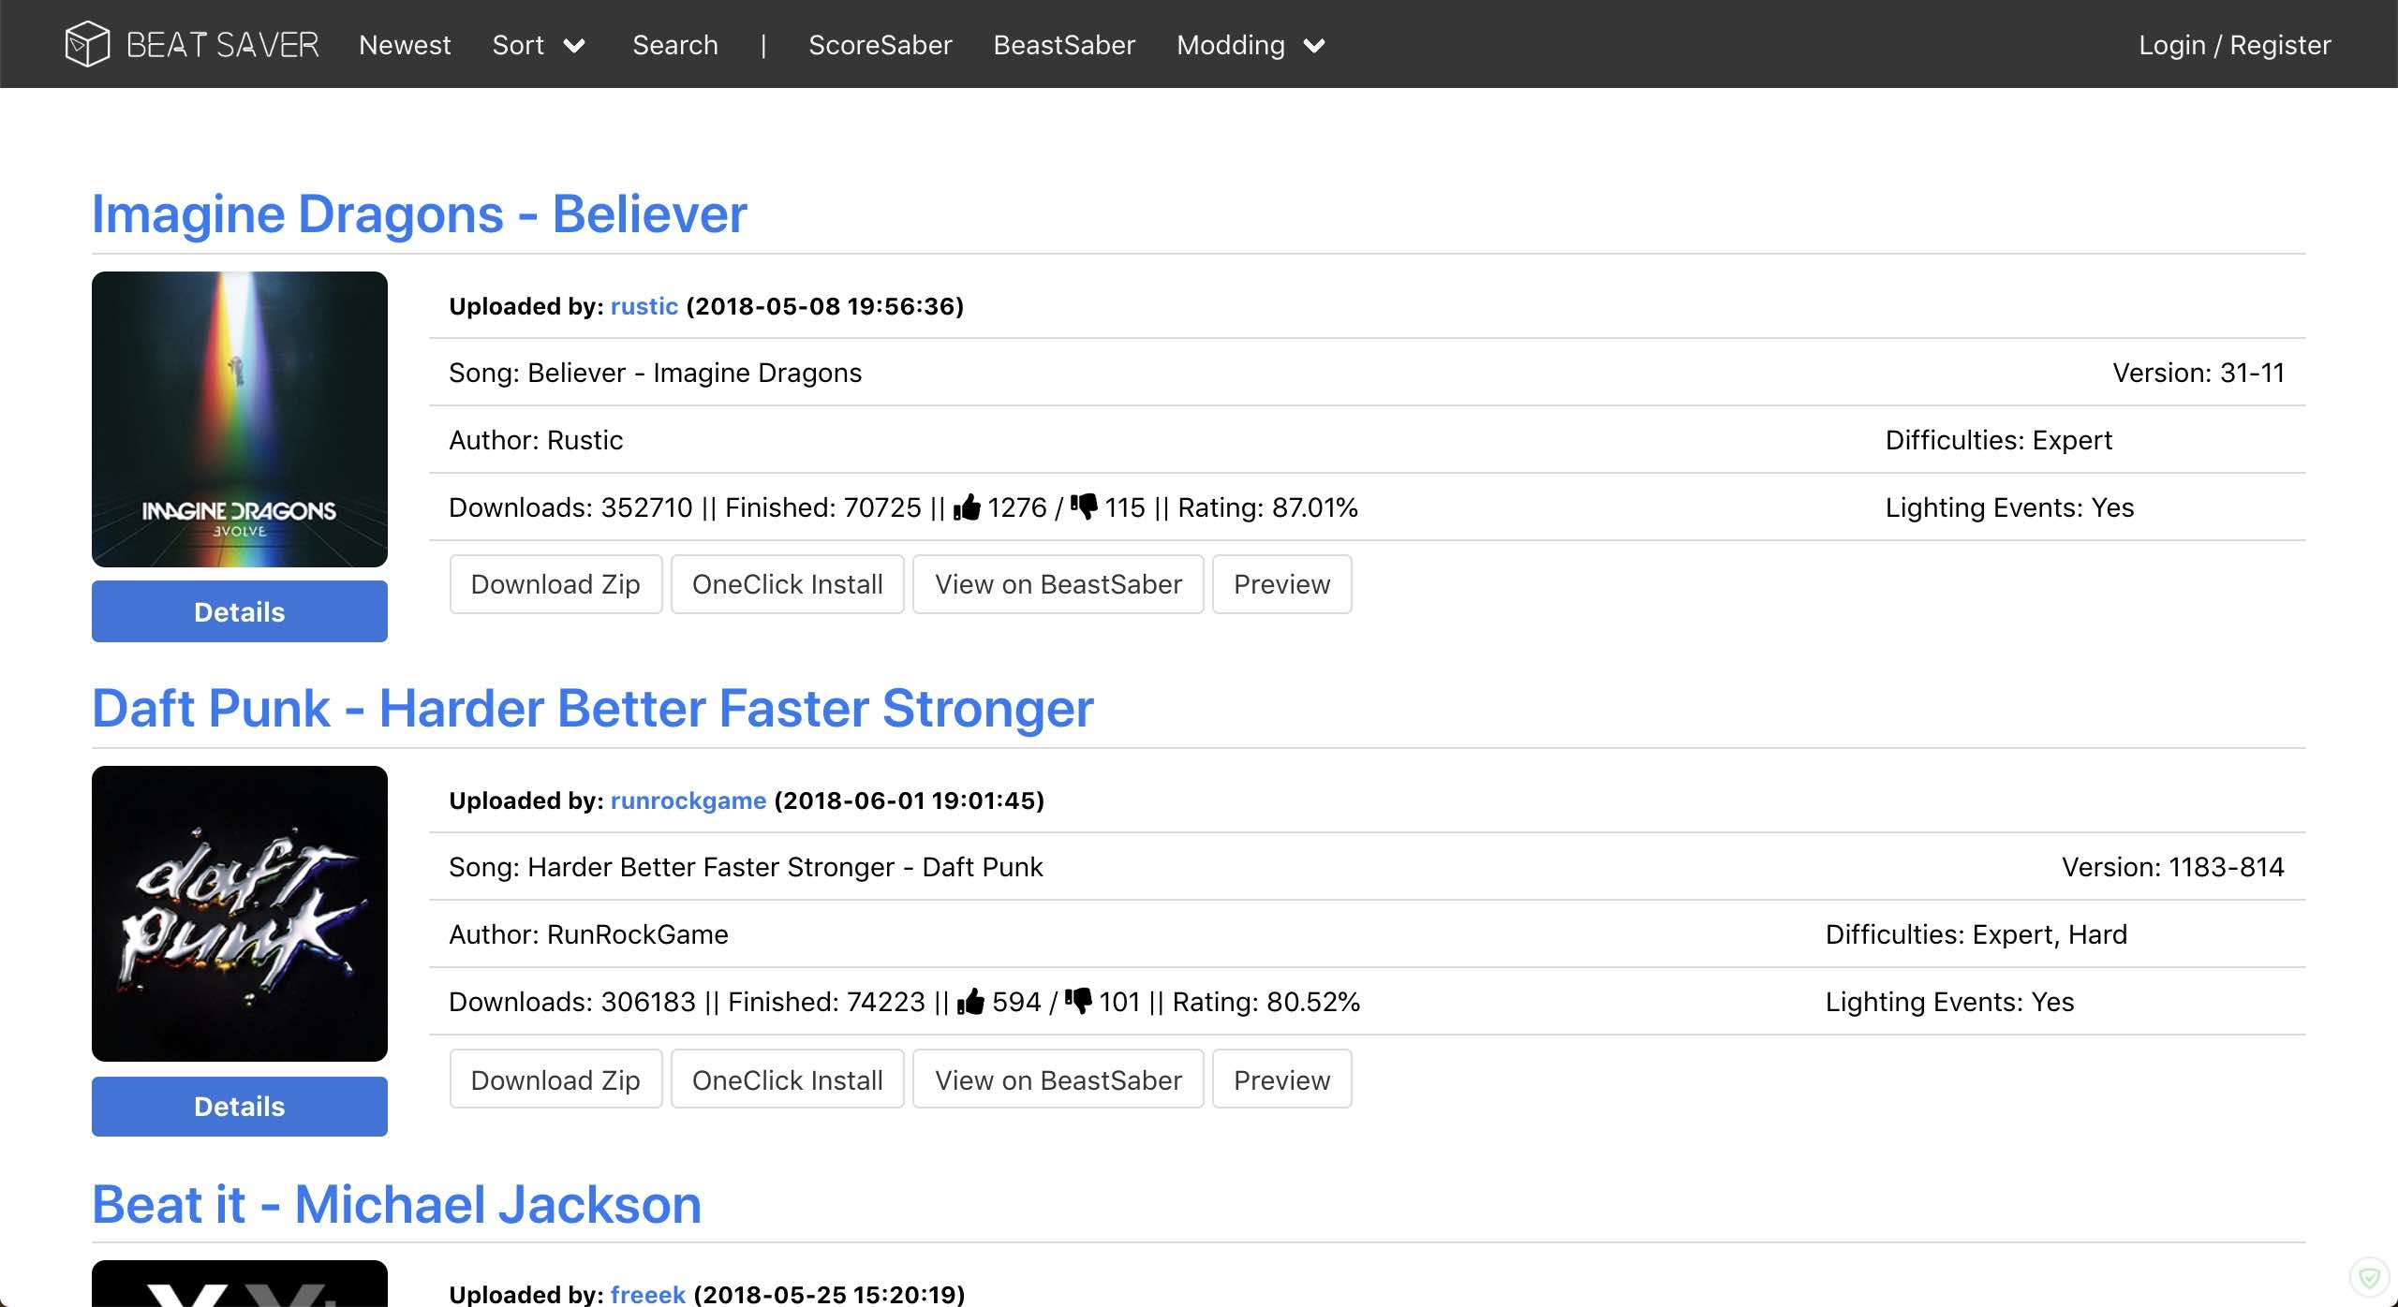The height and width of the screenshot is (1307, 2398).
Task: Download Zip for Harder Better Faster Stronger
Action: (x=555, y=1079)
